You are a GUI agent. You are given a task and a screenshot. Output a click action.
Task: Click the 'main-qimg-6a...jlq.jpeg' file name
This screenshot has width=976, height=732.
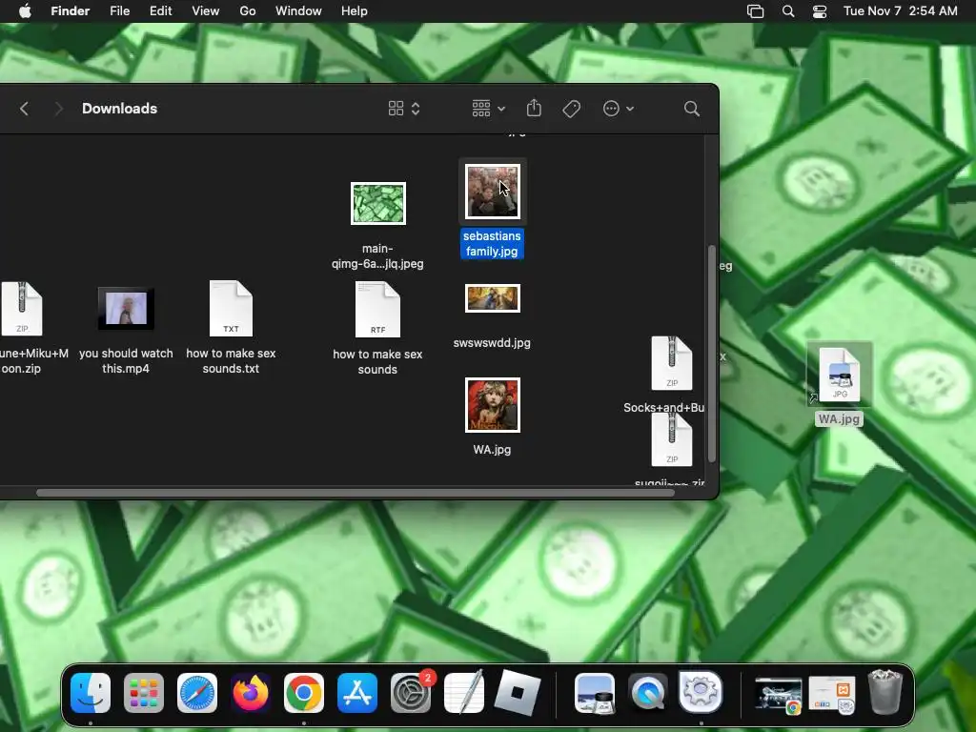point(377,255)
